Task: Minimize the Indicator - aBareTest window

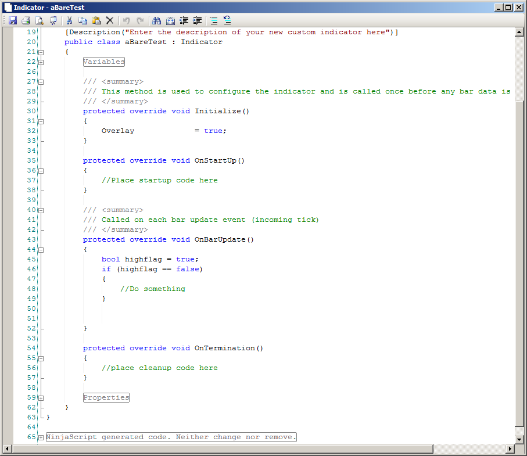Action: pos(499,8)
